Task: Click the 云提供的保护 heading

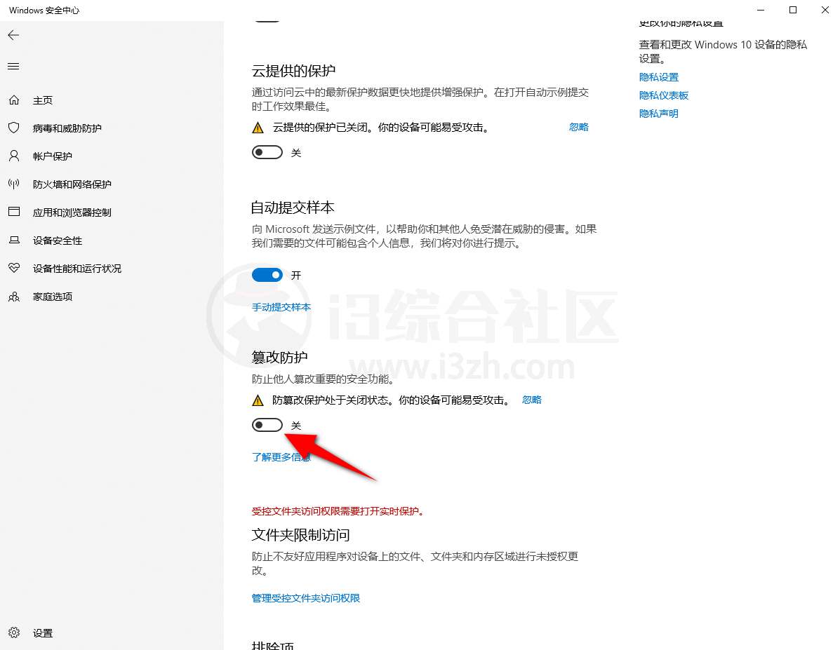Action: tap(293, 71)
